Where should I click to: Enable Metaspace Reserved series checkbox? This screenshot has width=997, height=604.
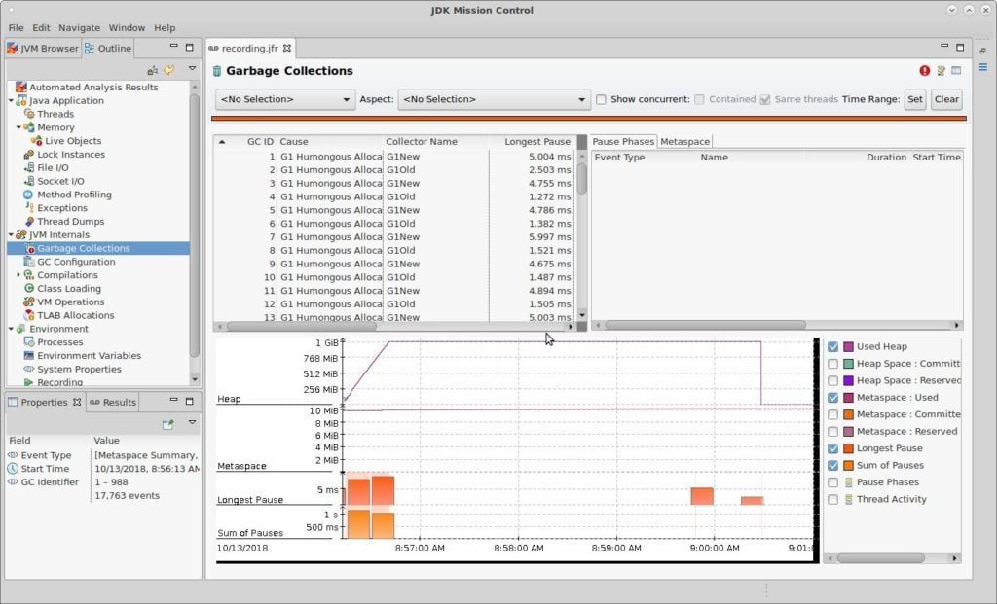pos(833,431)
